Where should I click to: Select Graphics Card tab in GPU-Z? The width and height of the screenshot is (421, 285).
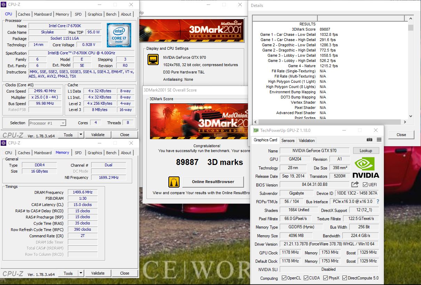265,140
